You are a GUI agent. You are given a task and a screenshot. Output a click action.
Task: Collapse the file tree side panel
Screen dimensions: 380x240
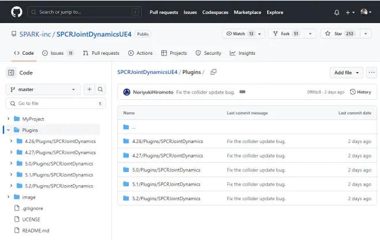(11, 73)
